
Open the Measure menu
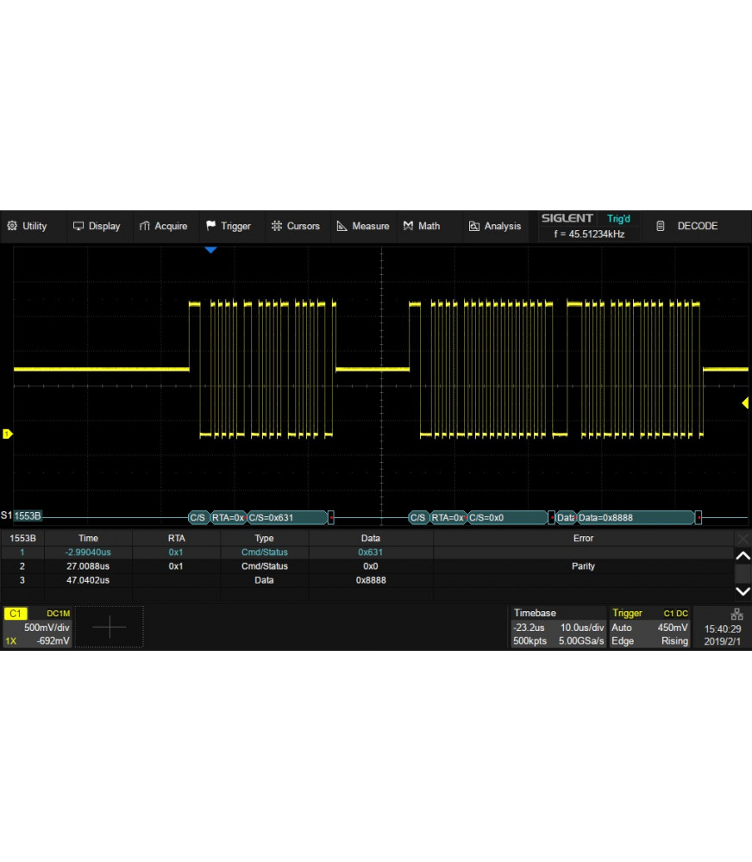pos(363,226)
